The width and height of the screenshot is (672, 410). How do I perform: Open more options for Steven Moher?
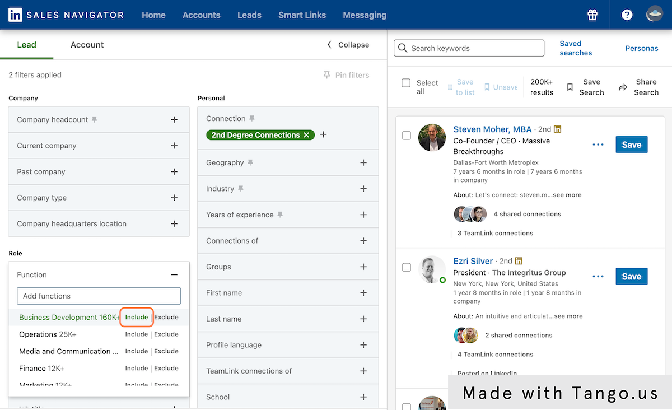[598, 145]
